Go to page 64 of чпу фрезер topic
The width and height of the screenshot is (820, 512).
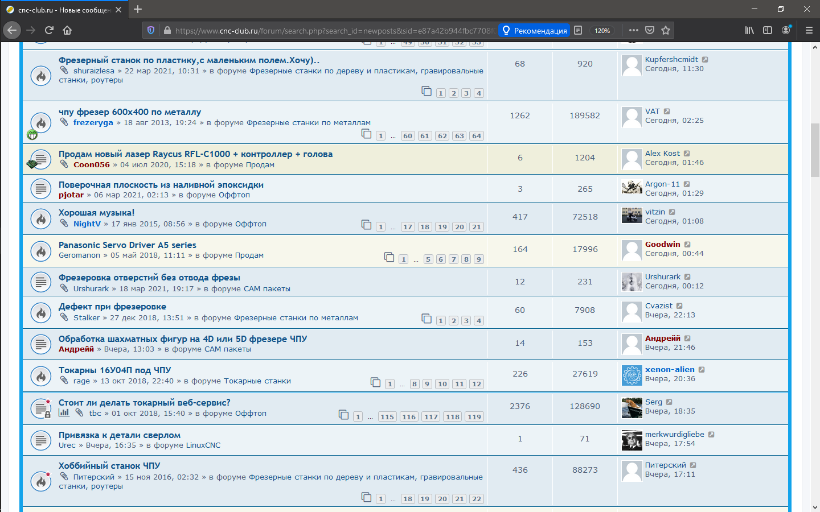point(477,136)
